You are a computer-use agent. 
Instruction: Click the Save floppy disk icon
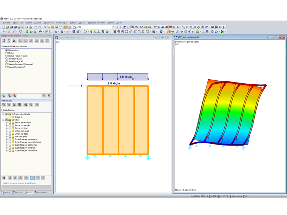[19, 27]
